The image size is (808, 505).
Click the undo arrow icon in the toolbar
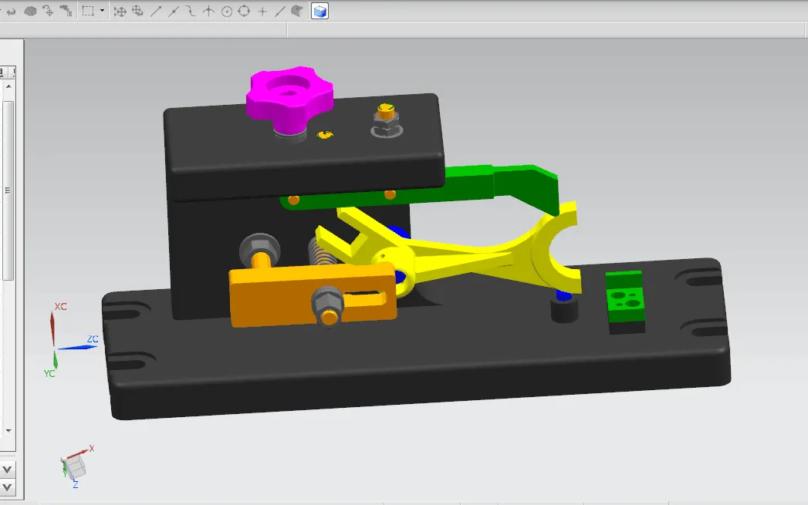[10, 11]
